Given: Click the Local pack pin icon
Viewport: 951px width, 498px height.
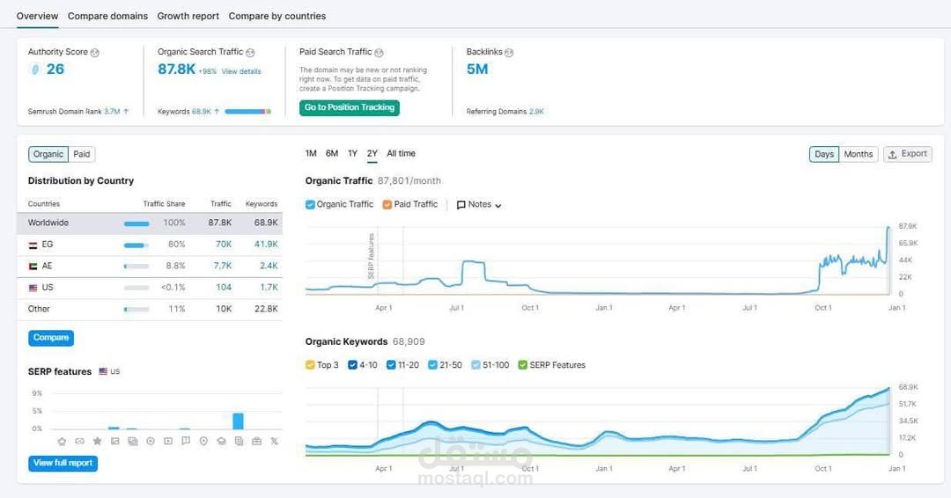Looking at the screenshot, I should point(203,441).
